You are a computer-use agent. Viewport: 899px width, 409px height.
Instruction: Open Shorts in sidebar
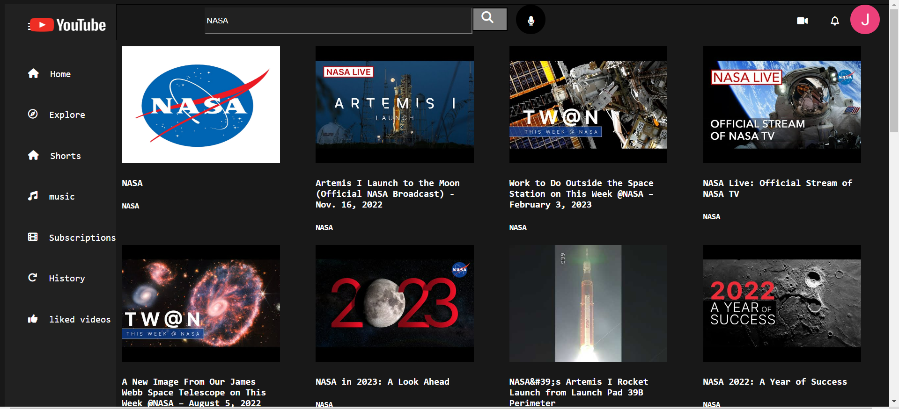[66, 156]
